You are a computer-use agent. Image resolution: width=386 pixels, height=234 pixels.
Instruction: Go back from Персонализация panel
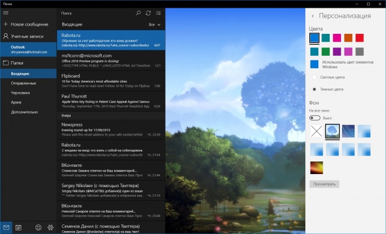pos(312,16)
